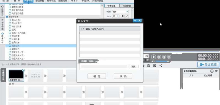
Task: Switch to the 视频 tab
Action: (x=5, y=1)
